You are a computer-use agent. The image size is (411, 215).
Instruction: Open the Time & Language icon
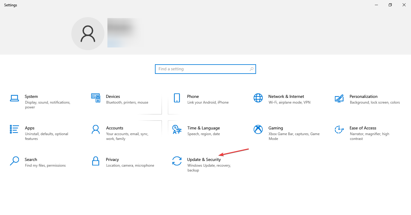pos(177,129)
